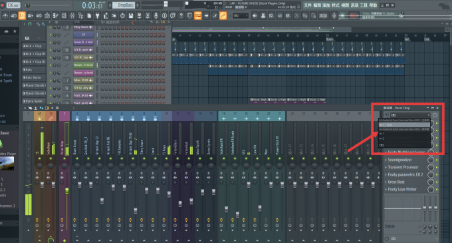Viewport: 452px width, 243px height.
Task: Select the In 1 - In 2 input option
Action: [x=404, y=124]
